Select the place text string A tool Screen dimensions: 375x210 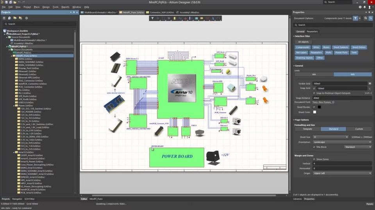click(x=213, y=18)
